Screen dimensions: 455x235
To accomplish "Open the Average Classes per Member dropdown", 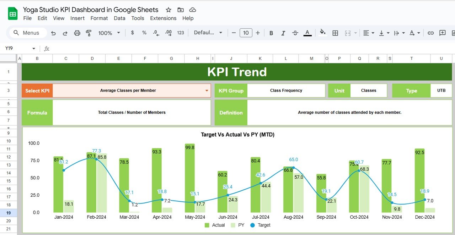I will click(207, 91).
